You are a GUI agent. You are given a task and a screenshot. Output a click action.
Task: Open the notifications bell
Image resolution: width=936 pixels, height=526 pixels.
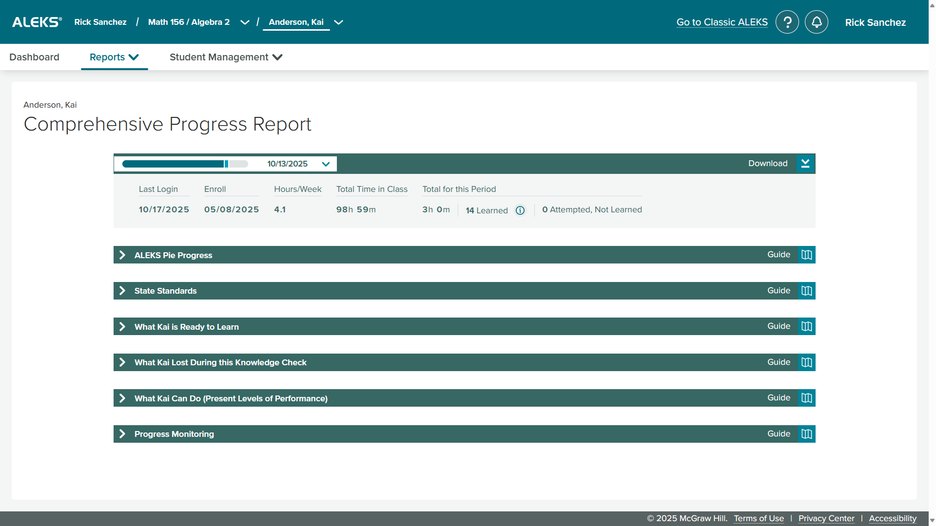pos(817,22)
